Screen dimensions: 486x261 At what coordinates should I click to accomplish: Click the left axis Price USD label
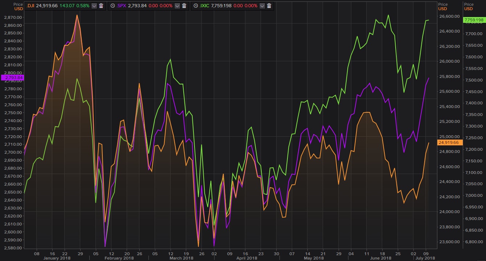[x=18, y=7]
